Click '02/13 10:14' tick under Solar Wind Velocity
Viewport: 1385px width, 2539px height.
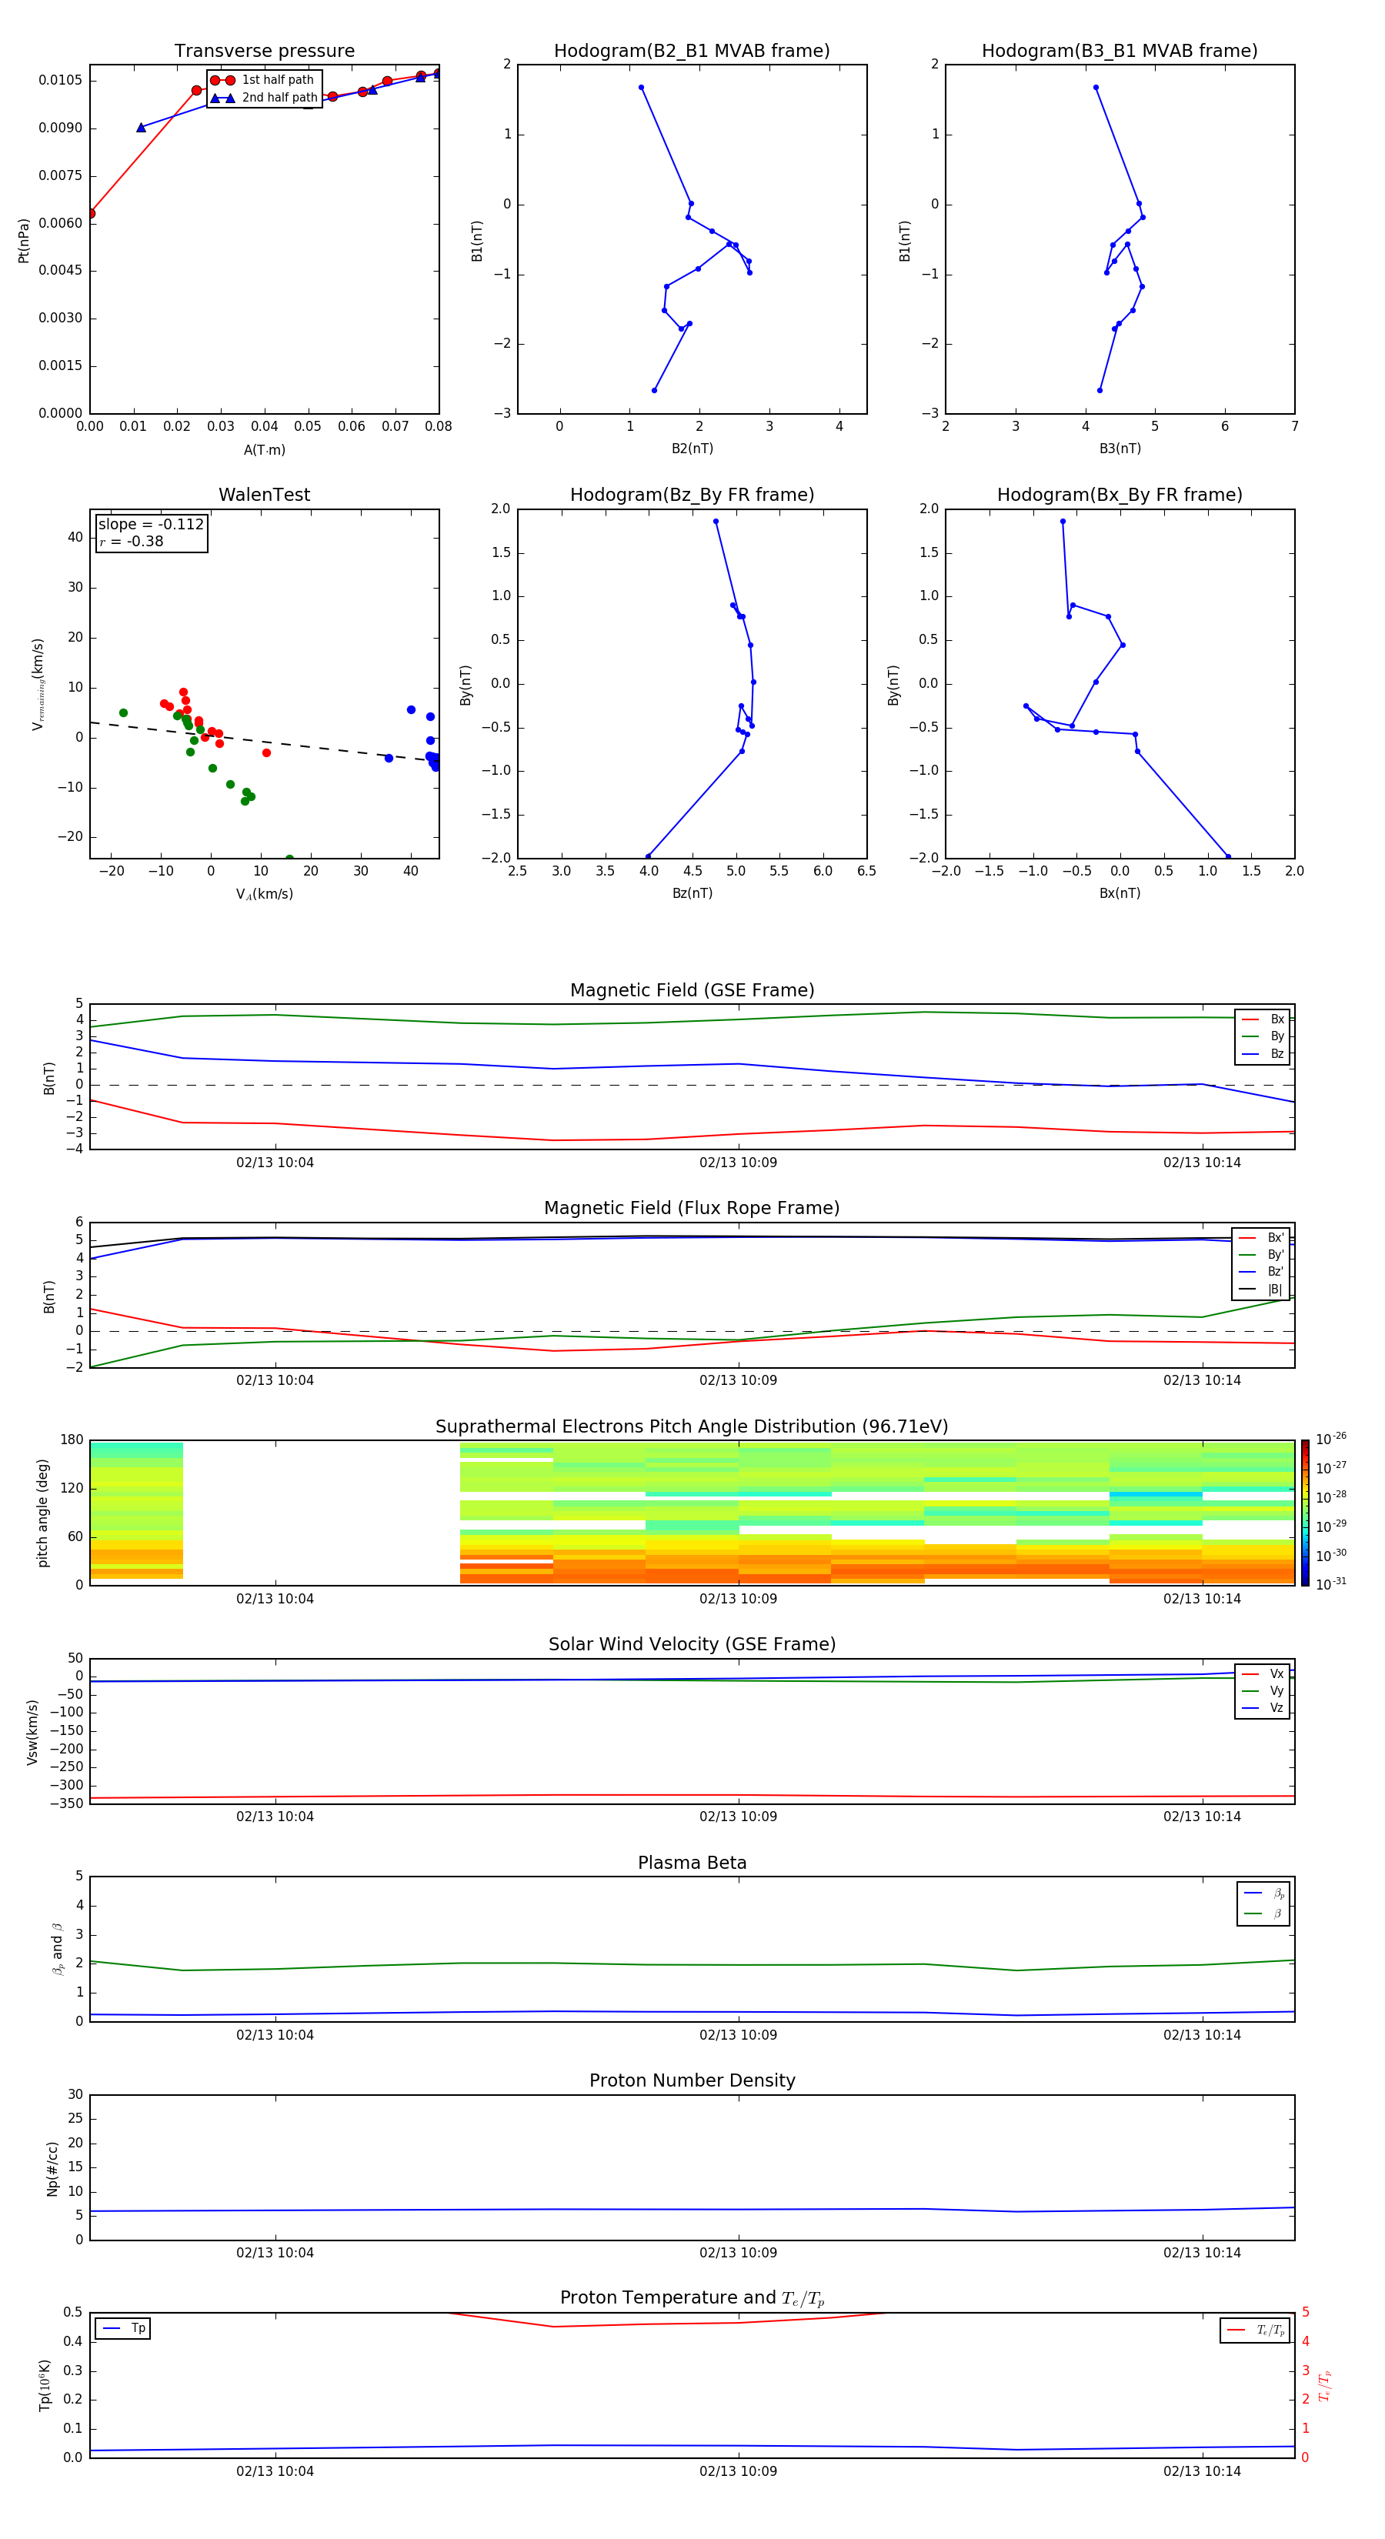click(x=1203, y=1817)
